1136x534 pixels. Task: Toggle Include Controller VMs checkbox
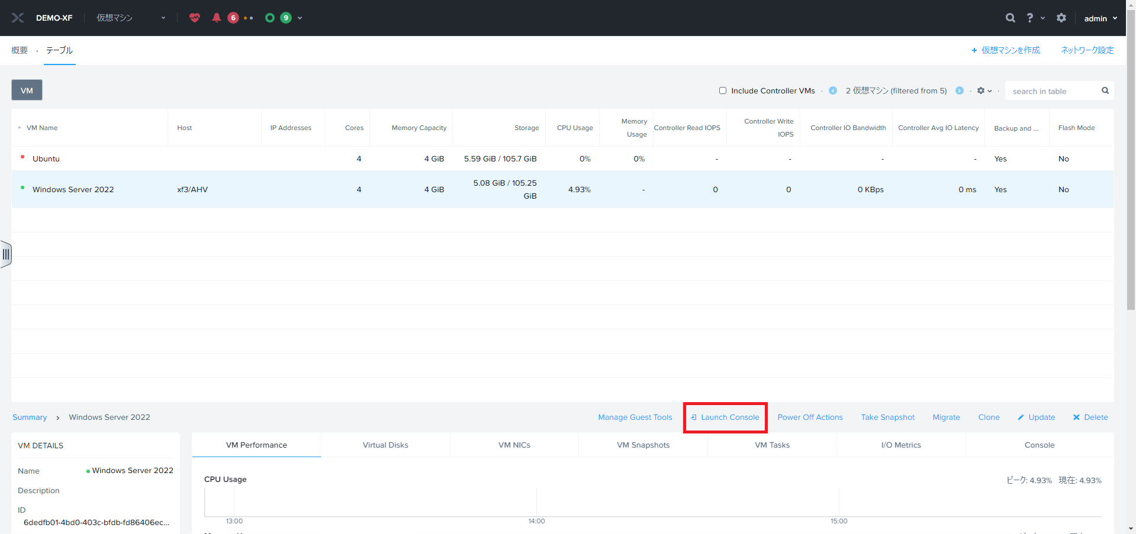click(x=723, y=90)
